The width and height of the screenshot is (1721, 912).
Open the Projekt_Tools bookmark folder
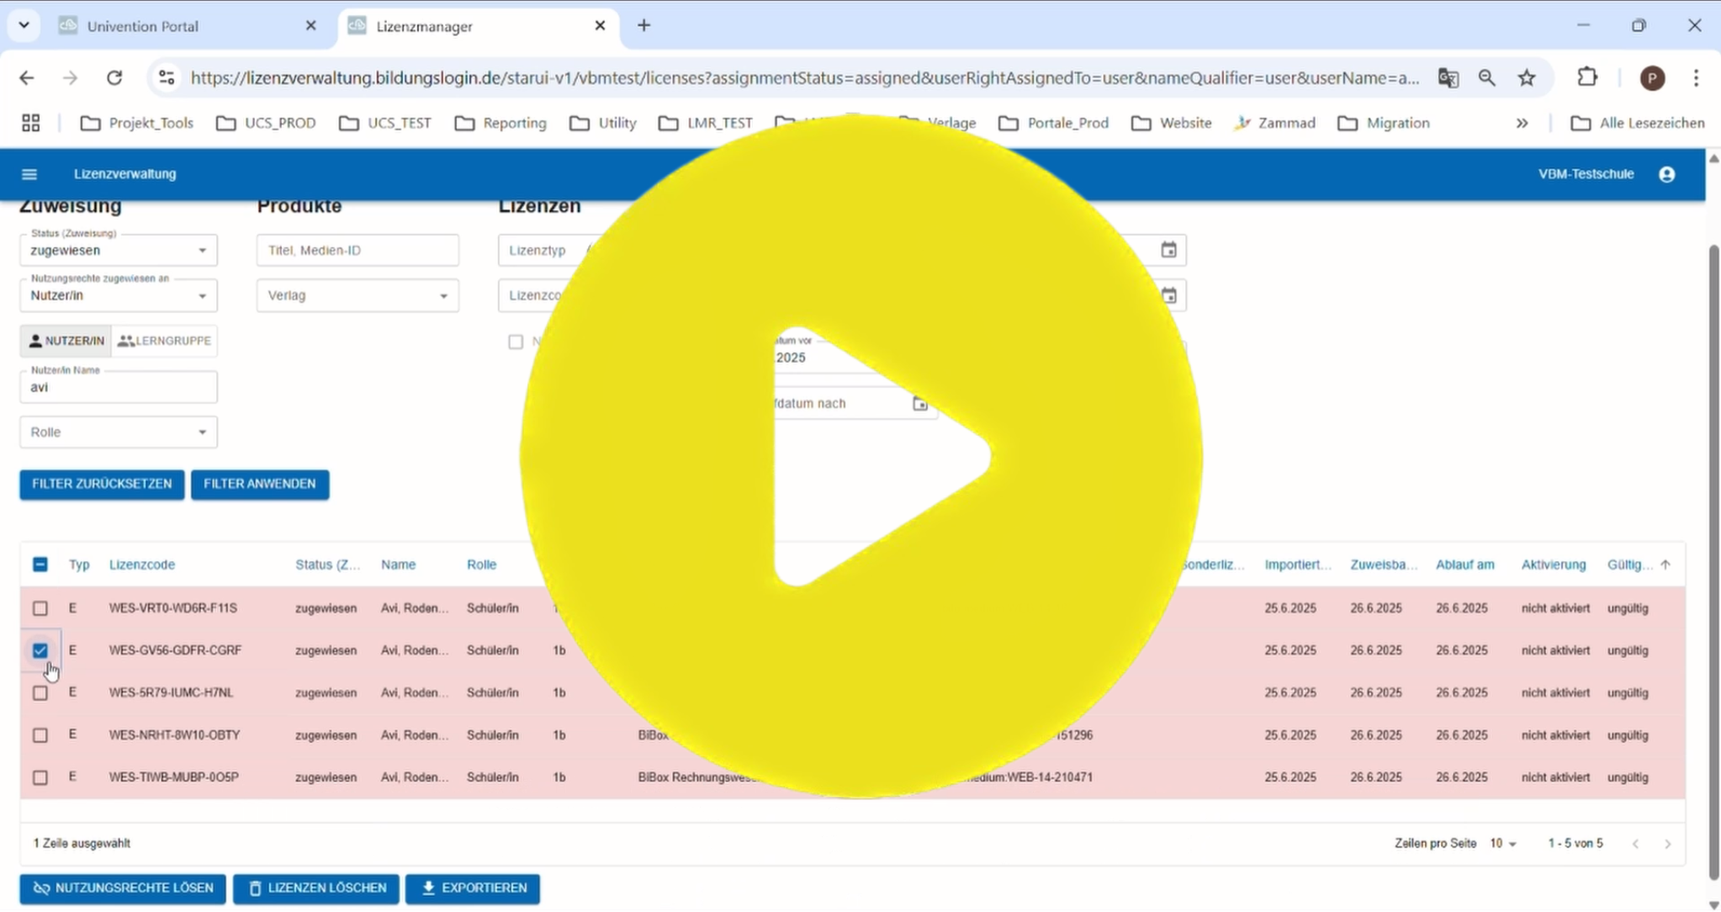pyautogui.click(x=137, y=123)
